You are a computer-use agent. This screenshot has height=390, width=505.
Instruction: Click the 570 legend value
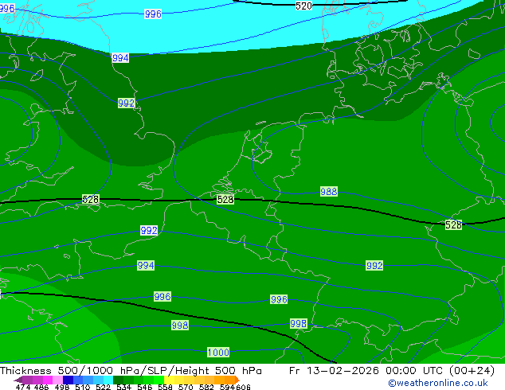tap(186, 387)
